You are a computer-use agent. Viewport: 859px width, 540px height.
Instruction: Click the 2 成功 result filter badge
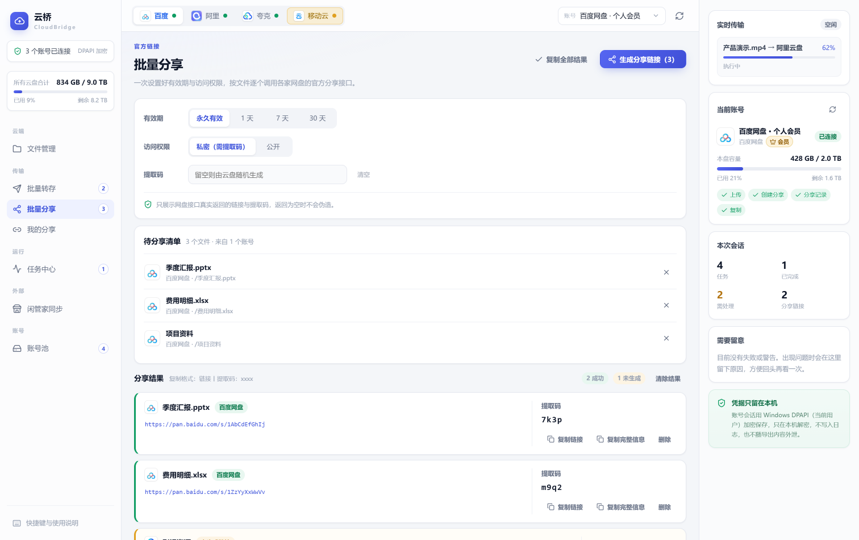click(595, 379)
